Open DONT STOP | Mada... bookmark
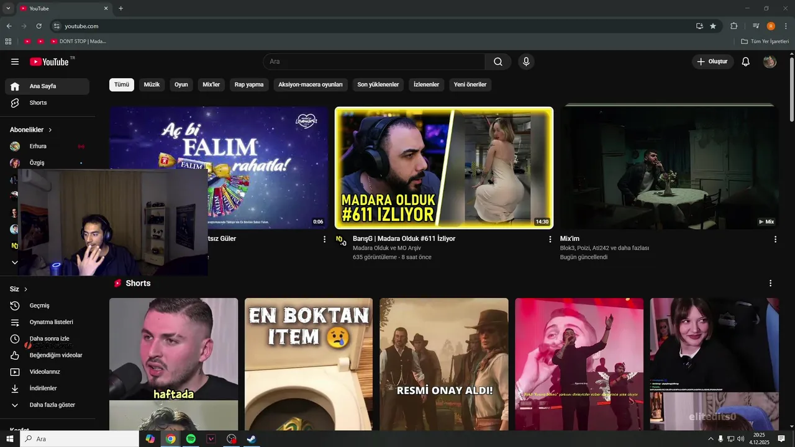 pyautogui.click(x=79, y=41)
